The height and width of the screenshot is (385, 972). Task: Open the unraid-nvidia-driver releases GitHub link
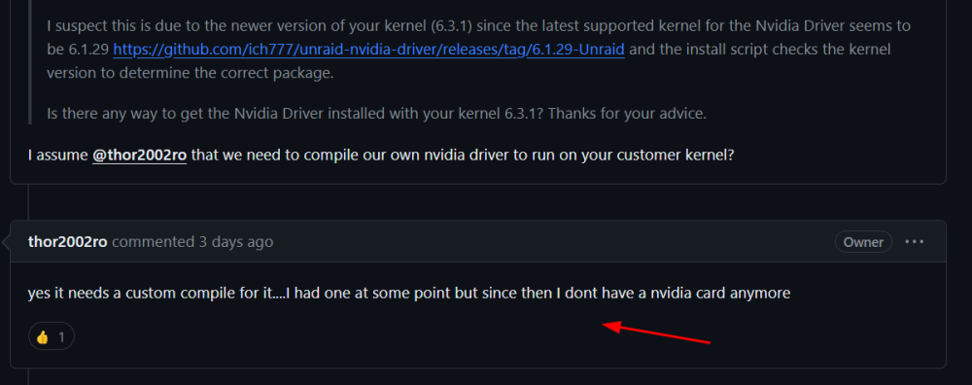click(x=368, y=50)
